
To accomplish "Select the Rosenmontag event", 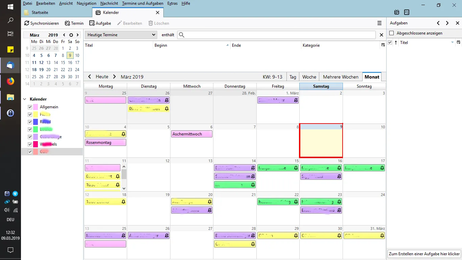I will click(x=106, y=143).
